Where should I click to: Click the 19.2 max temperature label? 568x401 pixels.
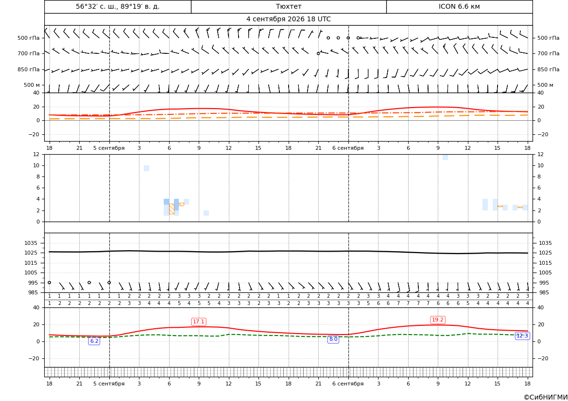click(438, 320)
